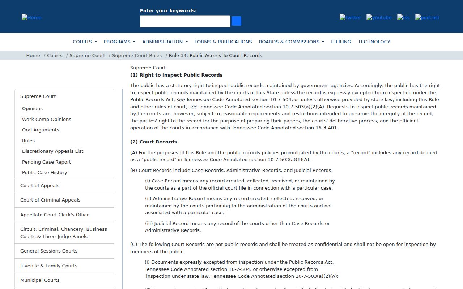Go to Supreme Court breadcrumb link
This screenshot has width=463, height=289.
tap(87, 55)
